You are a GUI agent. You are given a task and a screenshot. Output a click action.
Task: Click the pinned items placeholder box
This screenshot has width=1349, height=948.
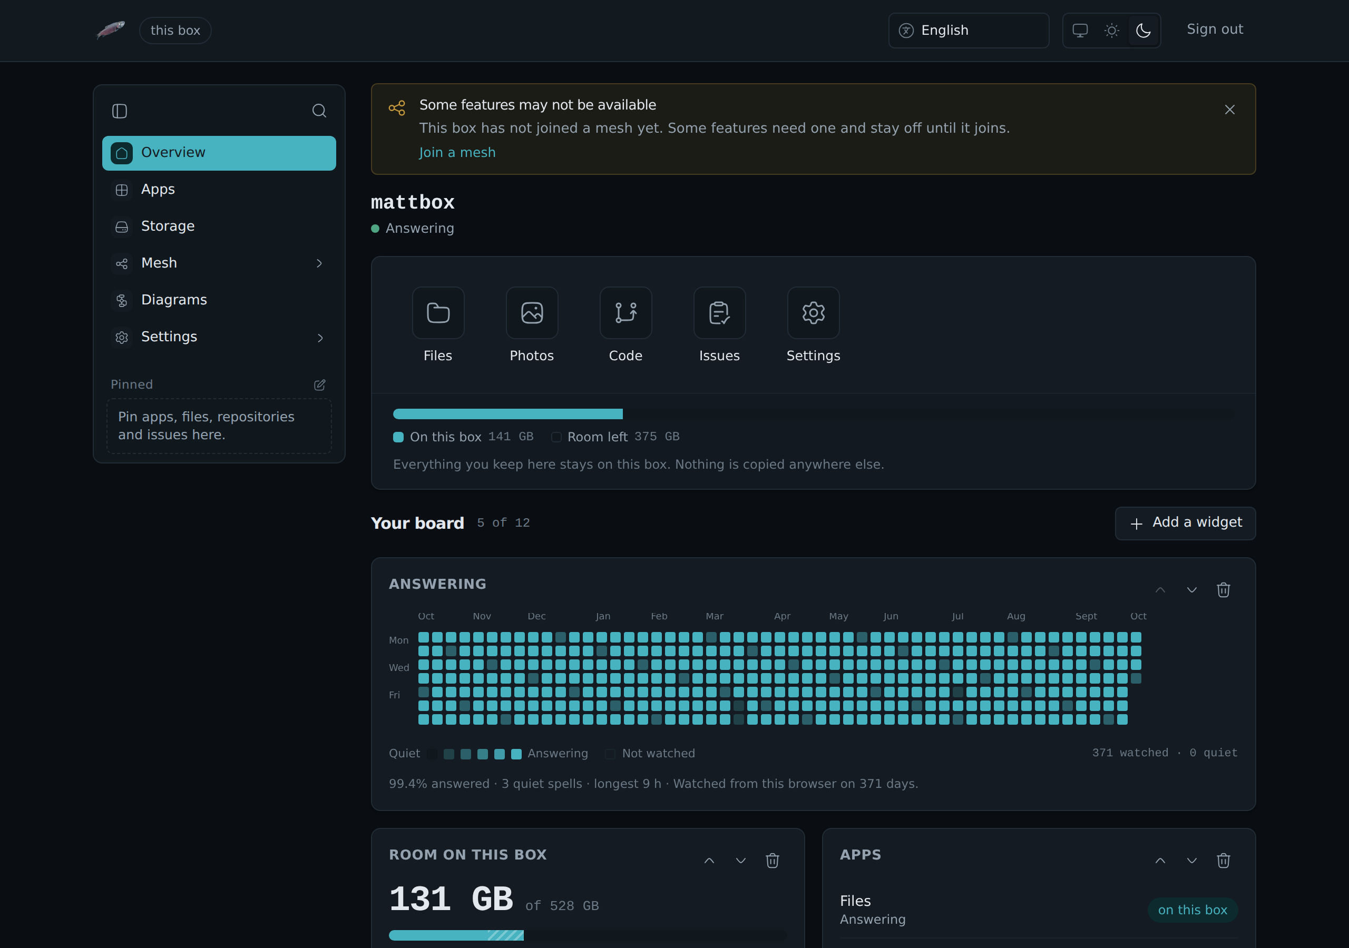click(219, 426)
